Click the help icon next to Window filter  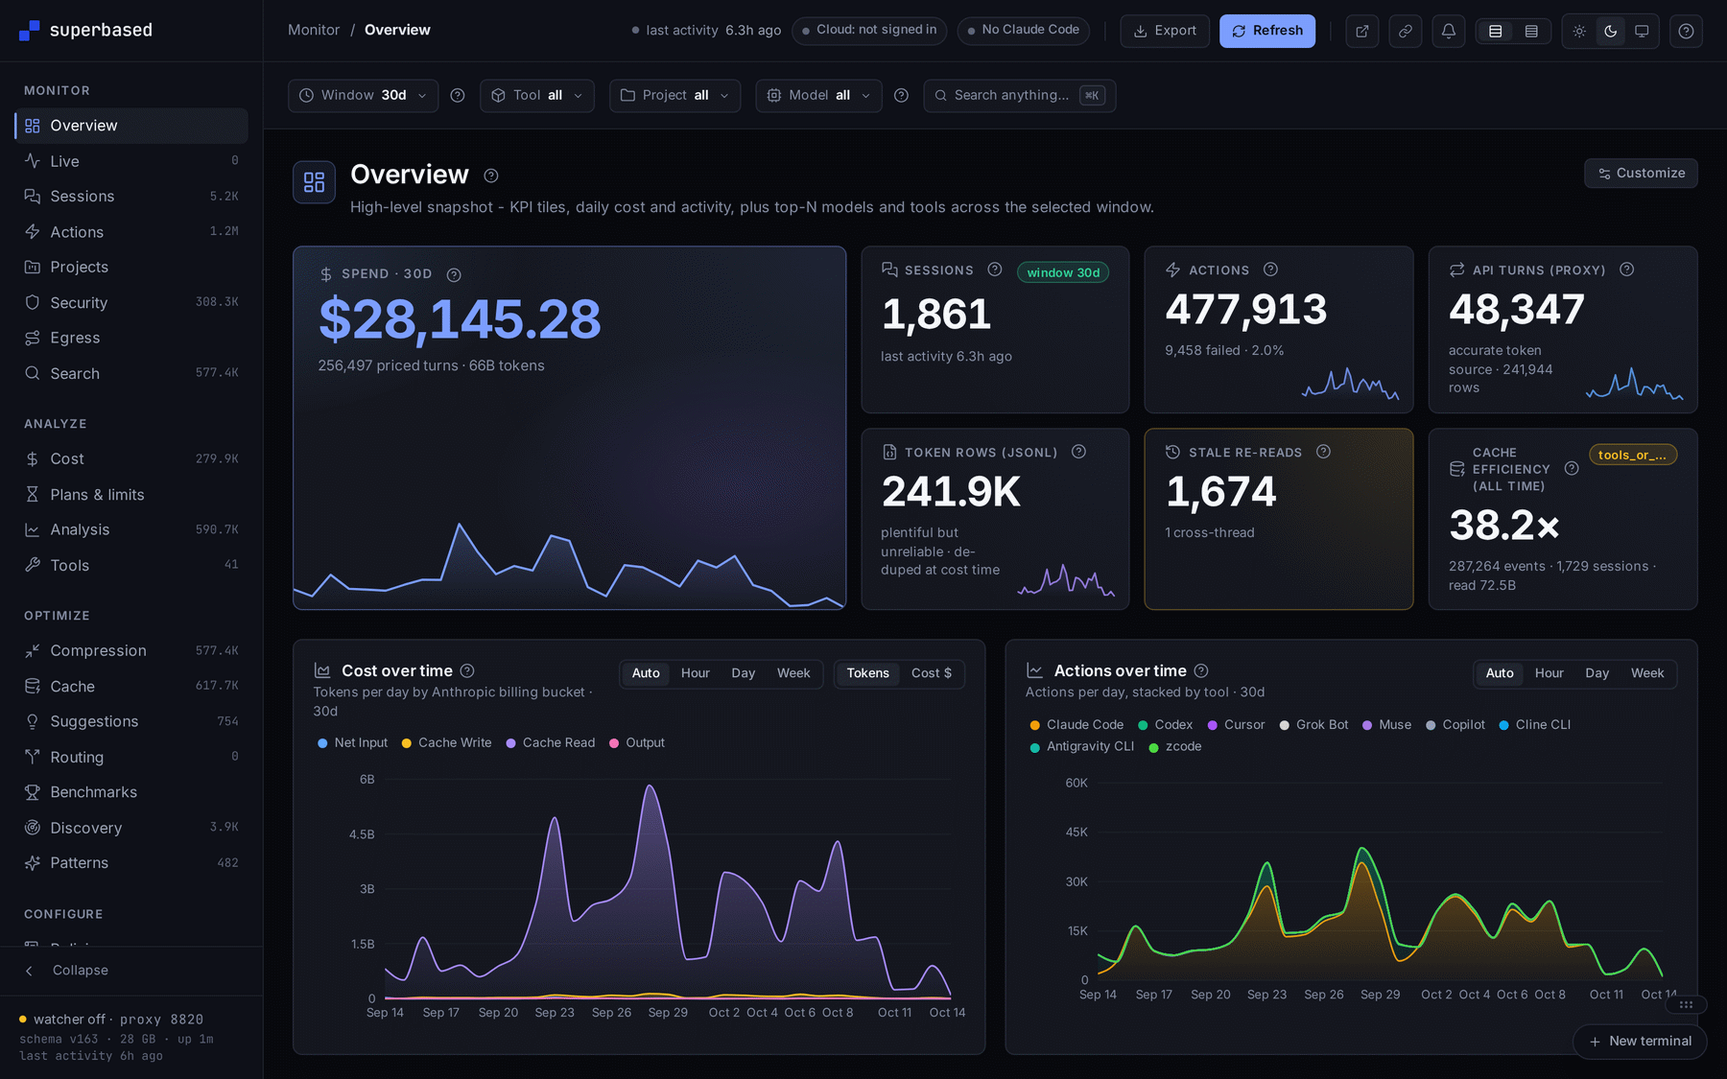[458, 95]
